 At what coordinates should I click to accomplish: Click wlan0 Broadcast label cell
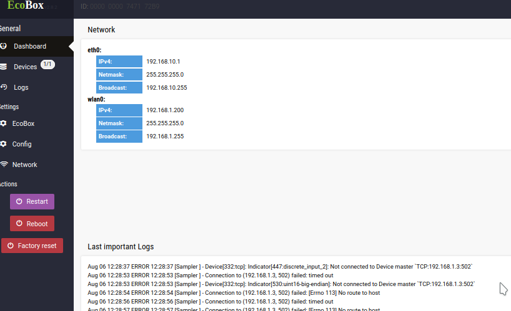pos(119,136)
